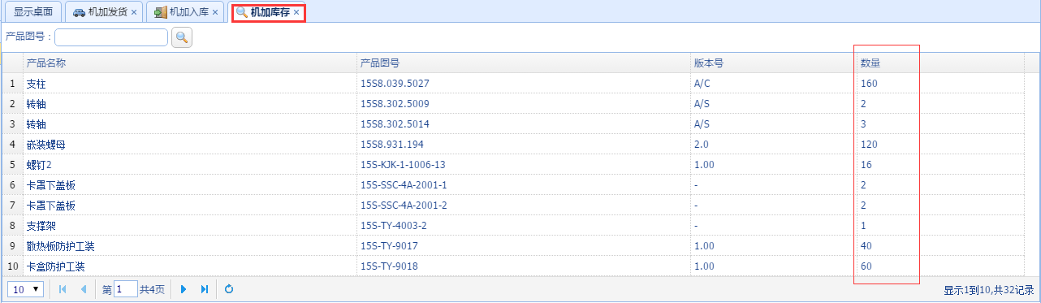1041x303 pixels.
Task: Focus the 产品图号 search field
Action: (x=111, y=37)
